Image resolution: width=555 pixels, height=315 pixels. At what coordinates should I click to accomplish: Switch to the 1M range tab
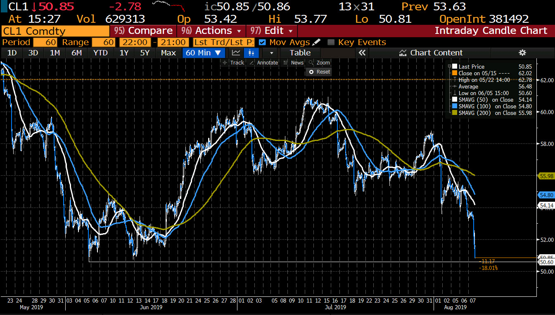55,52
